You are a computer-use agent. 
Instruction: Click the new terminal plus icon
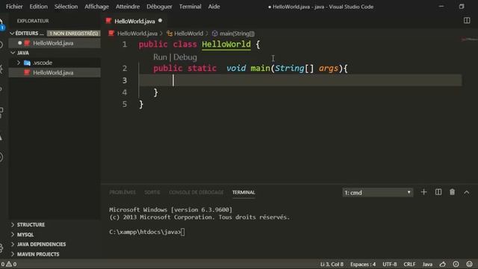(423, 192)
